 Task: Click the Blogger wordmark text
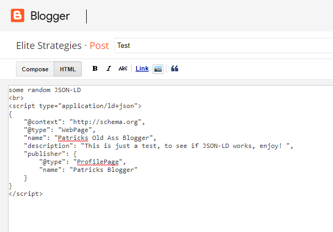(x=50, y=16)
